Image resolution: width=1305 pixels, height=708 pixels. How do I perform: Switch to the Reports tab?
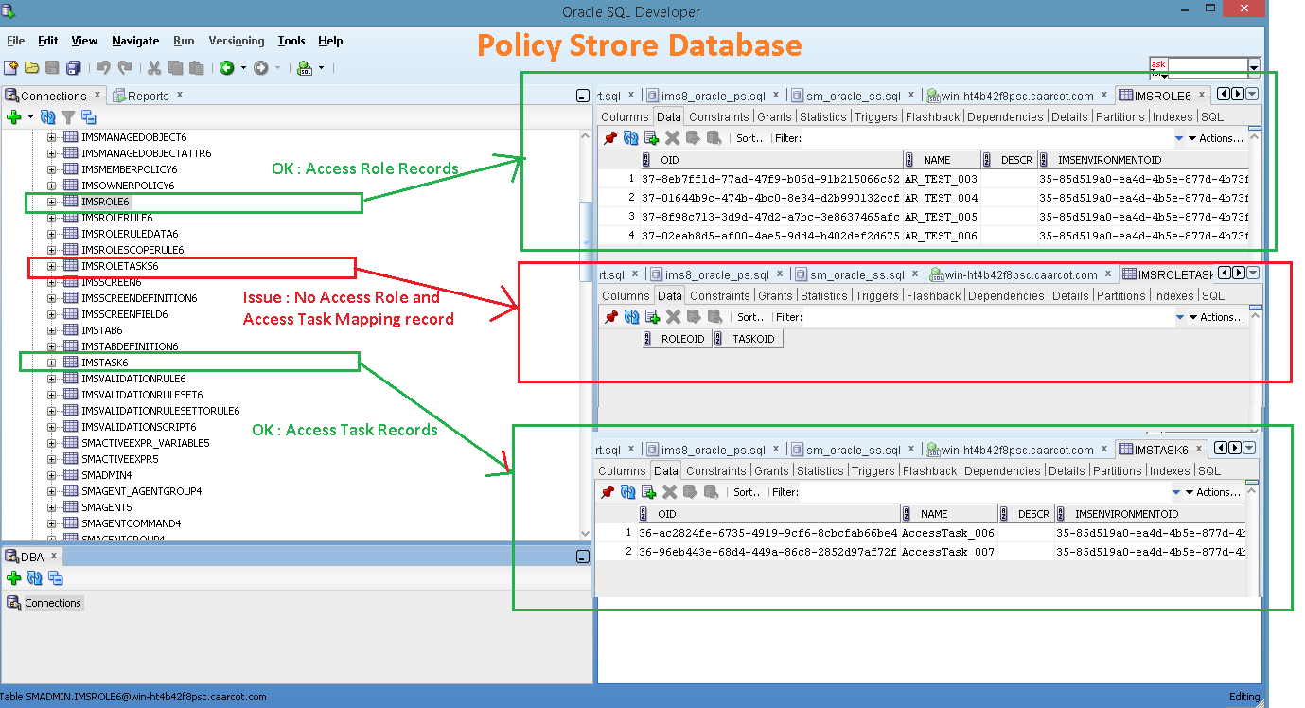tap(149, 96)
